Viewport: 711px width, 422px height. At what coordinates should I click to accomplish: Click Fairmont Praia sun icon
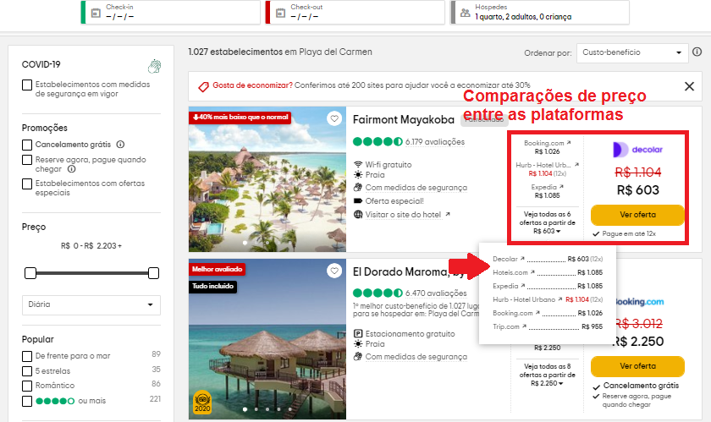point(358,174)
